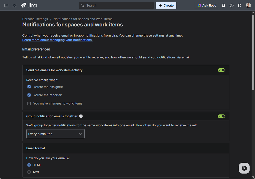
Task: Open the Every 3 minutes dropdown
Action: click(55, 134)
